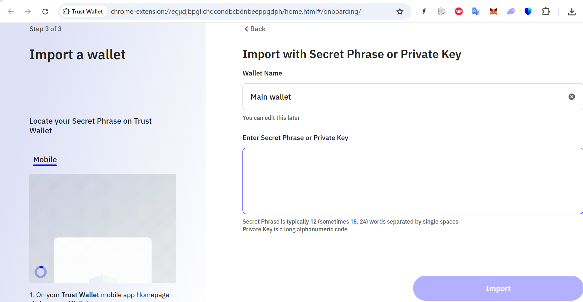Open the MetaMask fox extension
This screenshot has height=302, width=583.
click(493, 12)
